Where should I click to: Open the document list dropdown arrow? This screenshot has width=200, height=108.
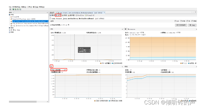point(195,12)
